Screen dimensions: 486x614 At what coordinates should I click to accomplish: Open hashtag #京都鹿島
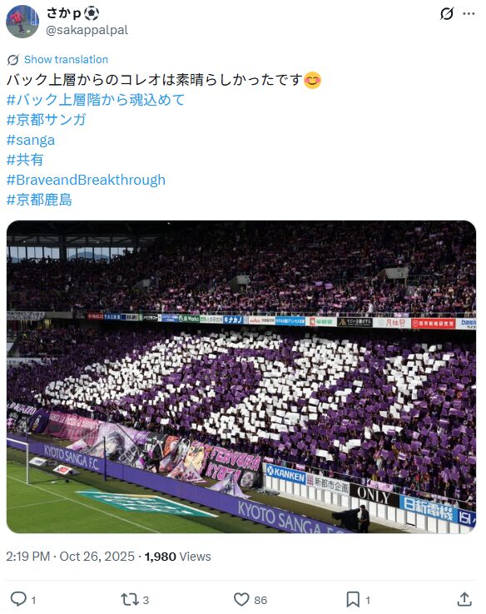point(39,200)
